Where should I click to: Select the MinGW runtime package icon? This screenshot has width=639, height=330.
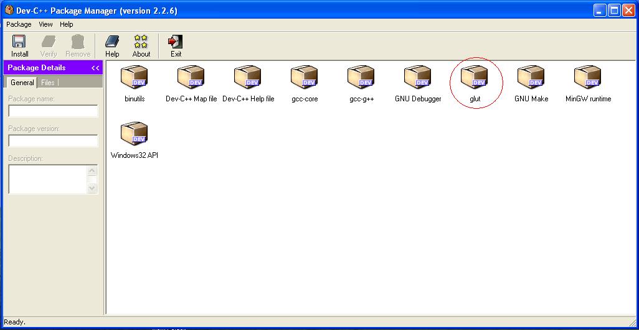point(588,77)
